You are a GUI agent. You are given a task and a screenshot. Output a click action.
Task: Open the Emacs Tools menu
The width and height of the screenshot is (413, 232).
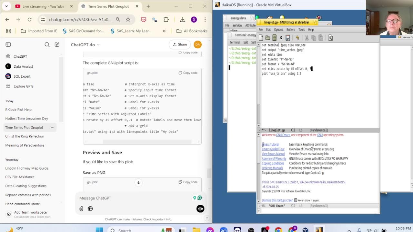[x=301, y=30]
